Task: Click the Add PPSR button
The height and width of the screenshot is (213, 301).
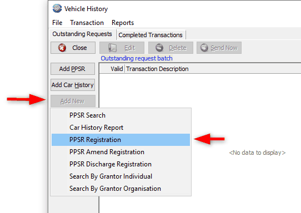Action: click(x=73, y=69)
